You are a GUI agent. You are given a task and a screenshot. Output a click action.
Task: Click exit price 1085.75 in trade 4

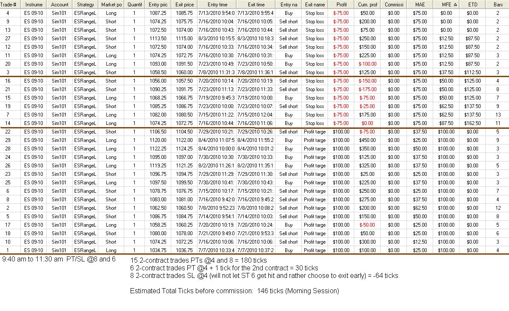point(184,13)
